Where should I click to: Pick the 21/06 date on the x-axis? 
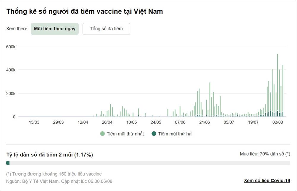[204, 122]
